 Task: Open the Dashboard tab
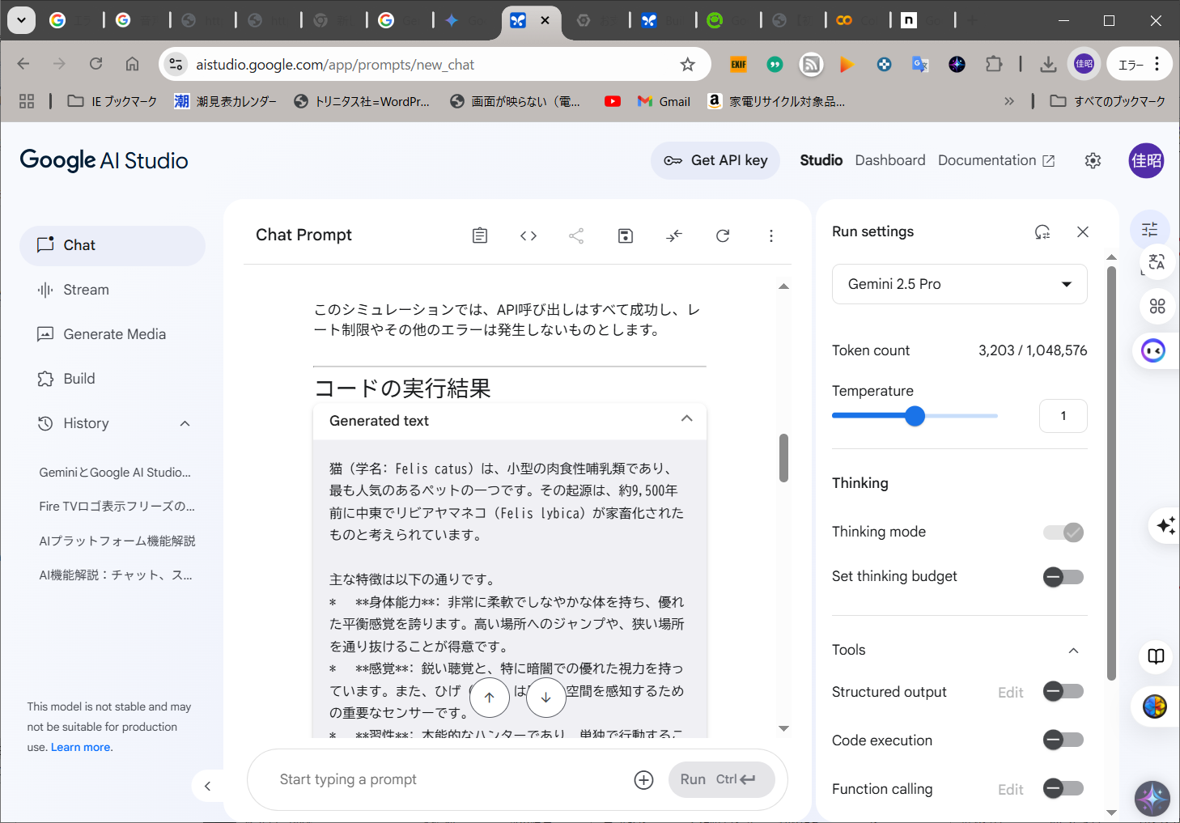tap(889, 160)
